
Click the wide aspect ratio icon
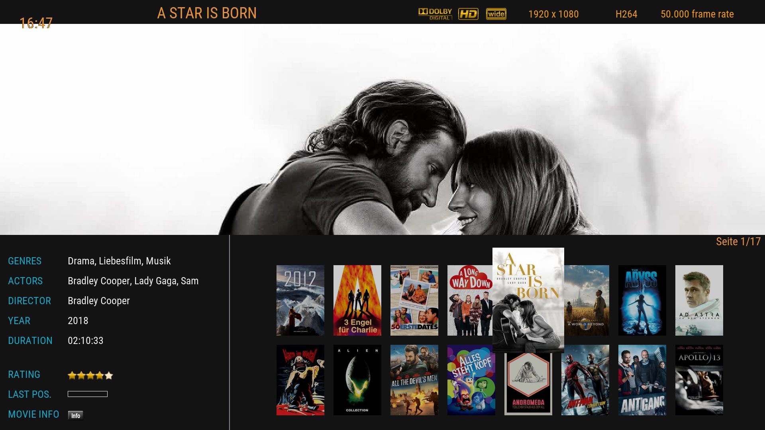pos(496,14)
